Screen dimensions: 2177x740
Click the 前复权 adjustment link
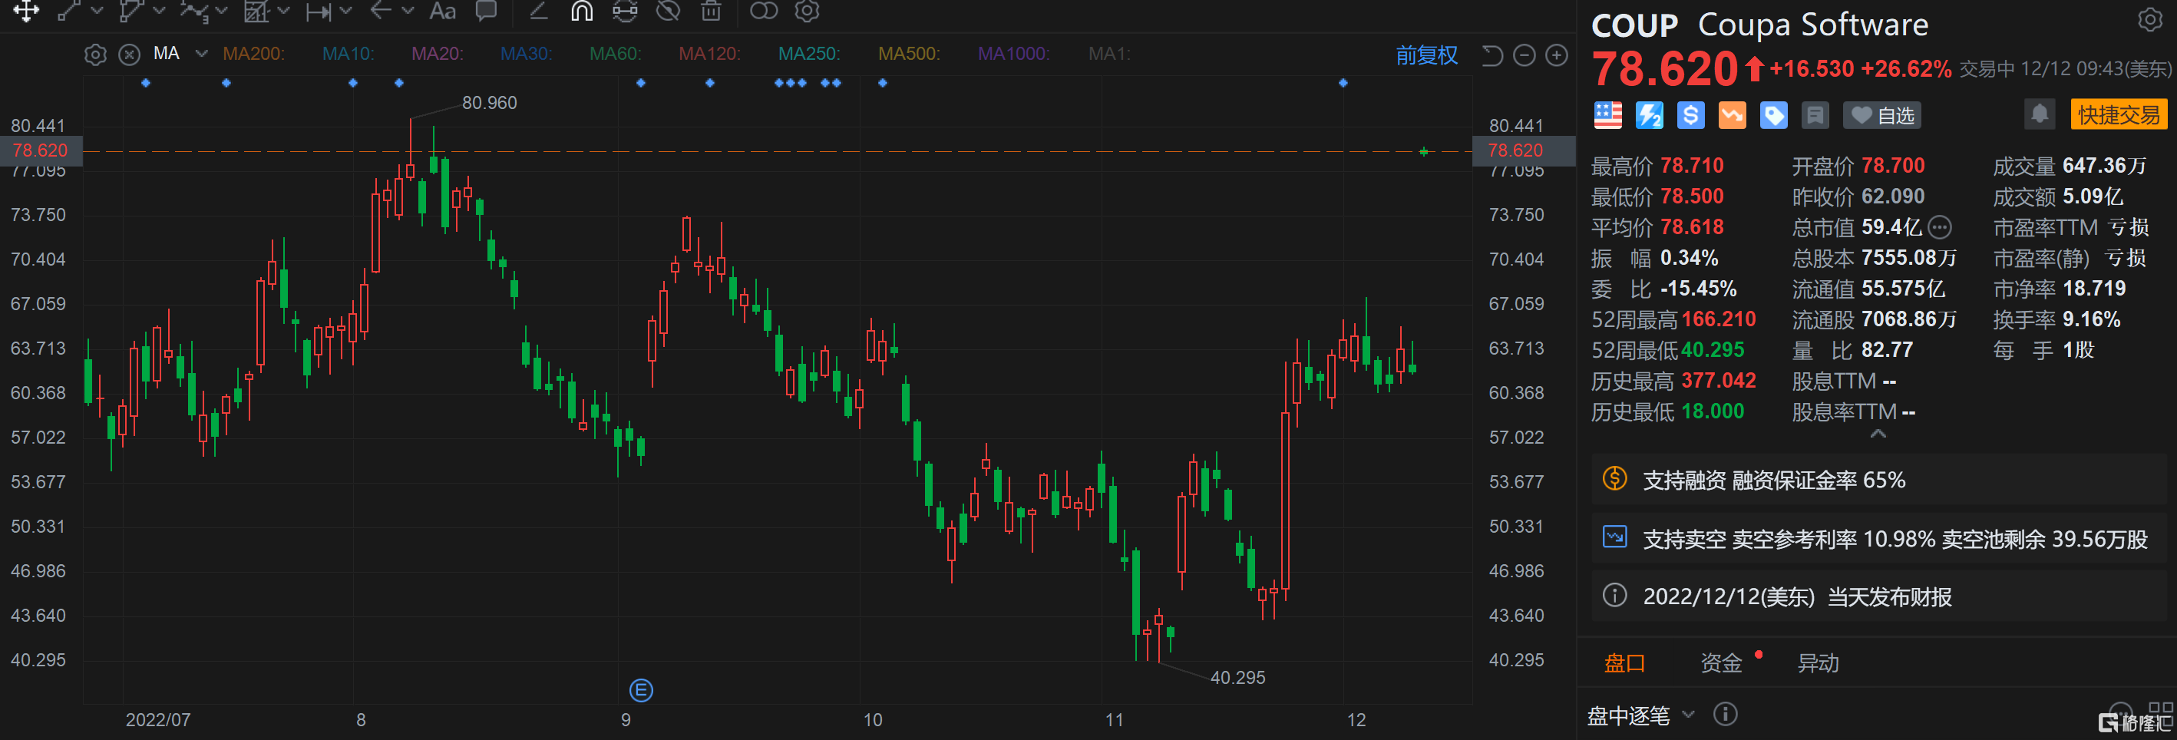point(1425,55)
